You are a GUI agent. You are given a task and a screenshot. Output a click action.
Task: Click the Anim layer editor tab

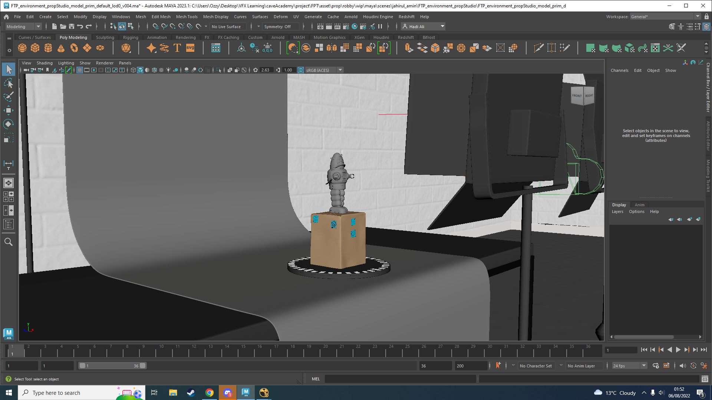point(639,205)
